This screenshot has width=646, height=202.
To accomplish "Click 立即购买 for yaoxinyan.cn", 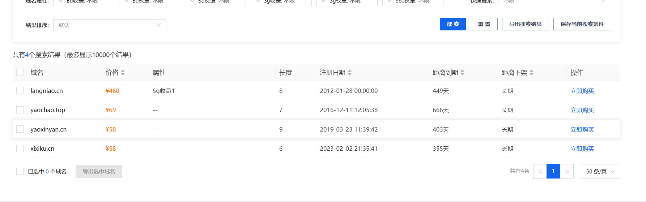I will coord(582,129).
